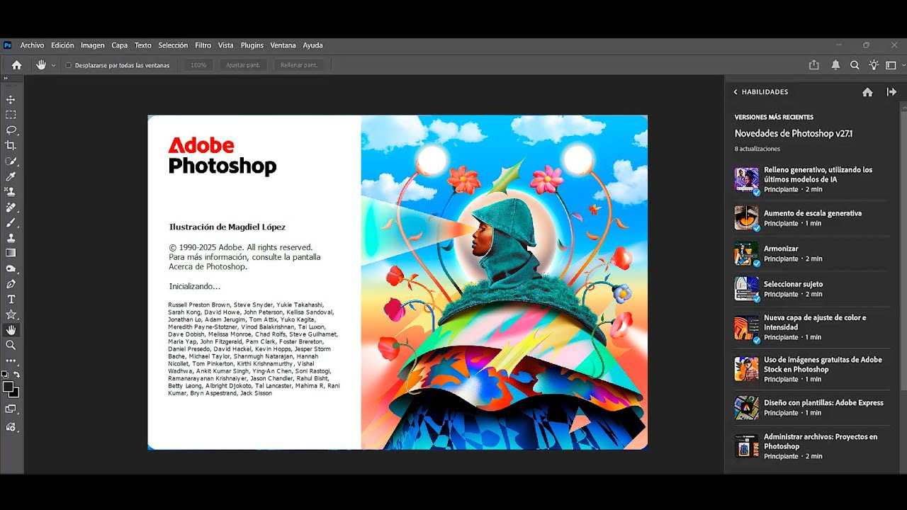Open the Capa menu
This screenshot has width=907, height=510.
click(x=120, y=45)
